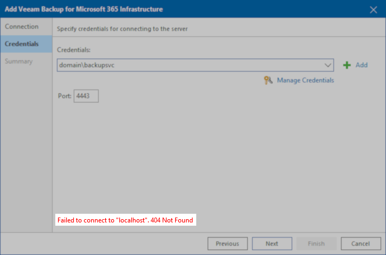Image resolution: width=386 pixels, height=255 pixels.
Task: Click the 'Credentials:' field label
Action: point(74,50)
